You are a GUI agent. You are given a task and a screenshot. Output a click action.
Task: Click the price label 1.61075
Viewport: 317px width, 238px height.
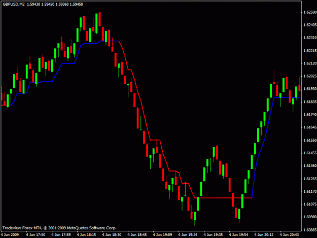click(310, 204)
